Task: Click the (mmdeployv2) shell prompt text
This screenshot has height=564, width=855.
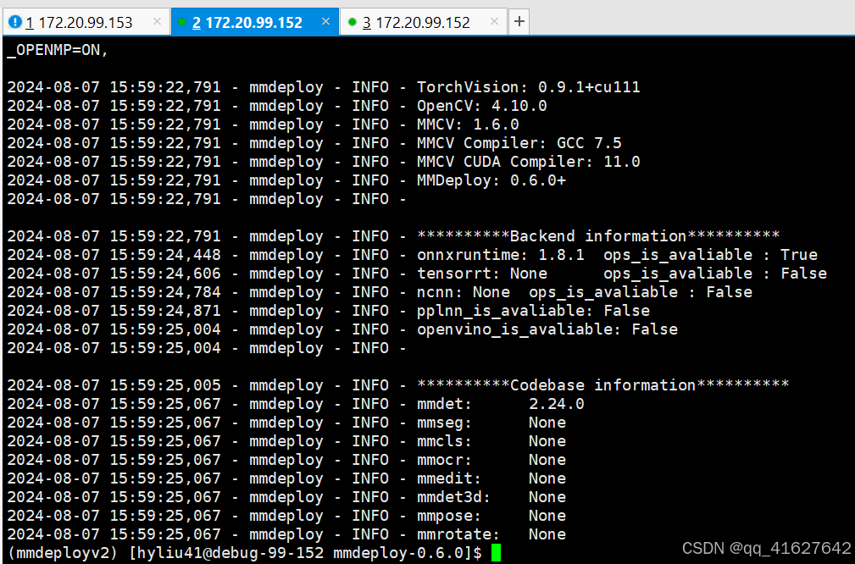Action: point(64,553)
